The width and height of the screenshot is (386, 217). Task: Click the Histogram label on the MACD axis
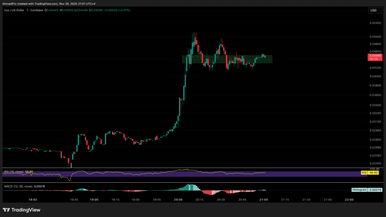tap(359, 190)
